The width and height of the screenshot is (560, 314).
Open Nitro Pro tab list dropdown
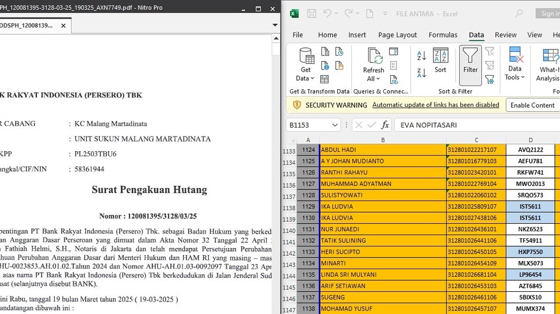pyautogui.click(x=275, y=25)
